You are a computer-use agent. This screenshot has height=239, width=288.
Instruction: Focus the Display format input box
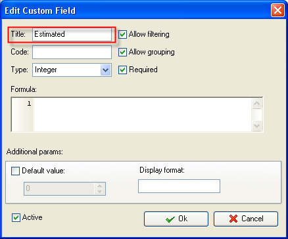(179, 186)
